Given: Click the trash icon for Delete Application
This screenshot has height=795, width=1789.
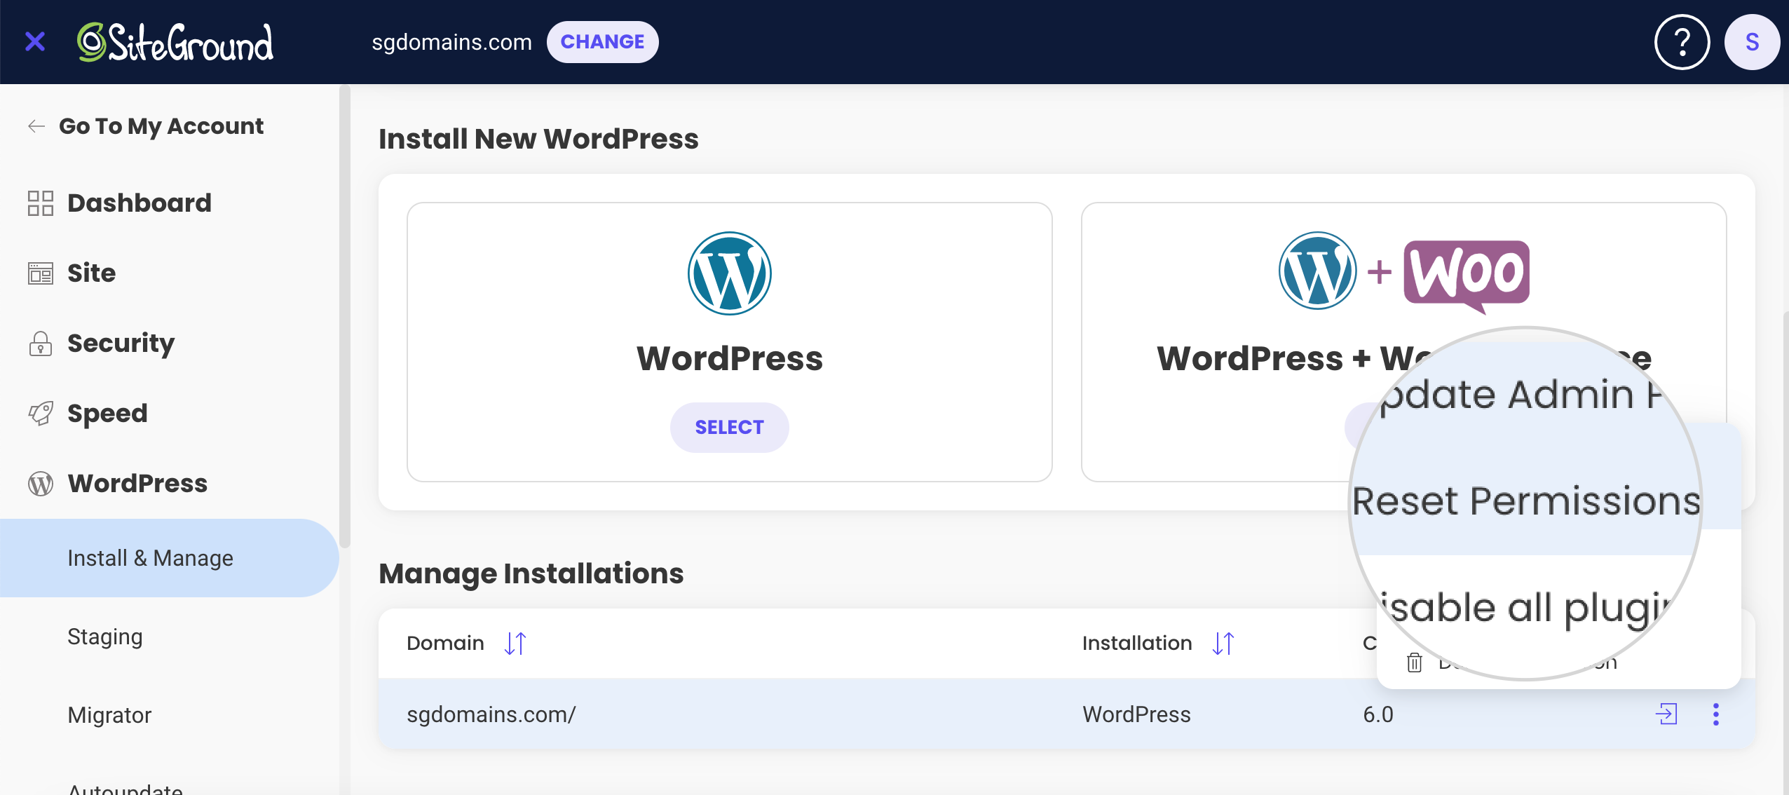Looking at the screenshot, I should [x=1415, y=662].
